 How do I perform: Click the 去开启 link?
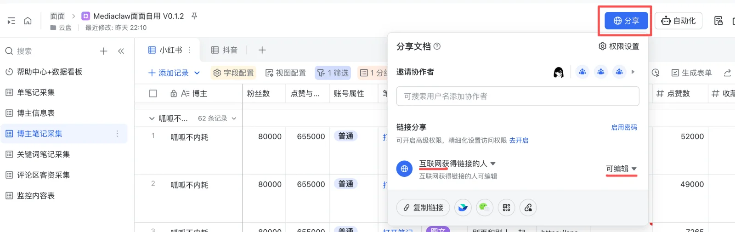[x=519, y=141]
